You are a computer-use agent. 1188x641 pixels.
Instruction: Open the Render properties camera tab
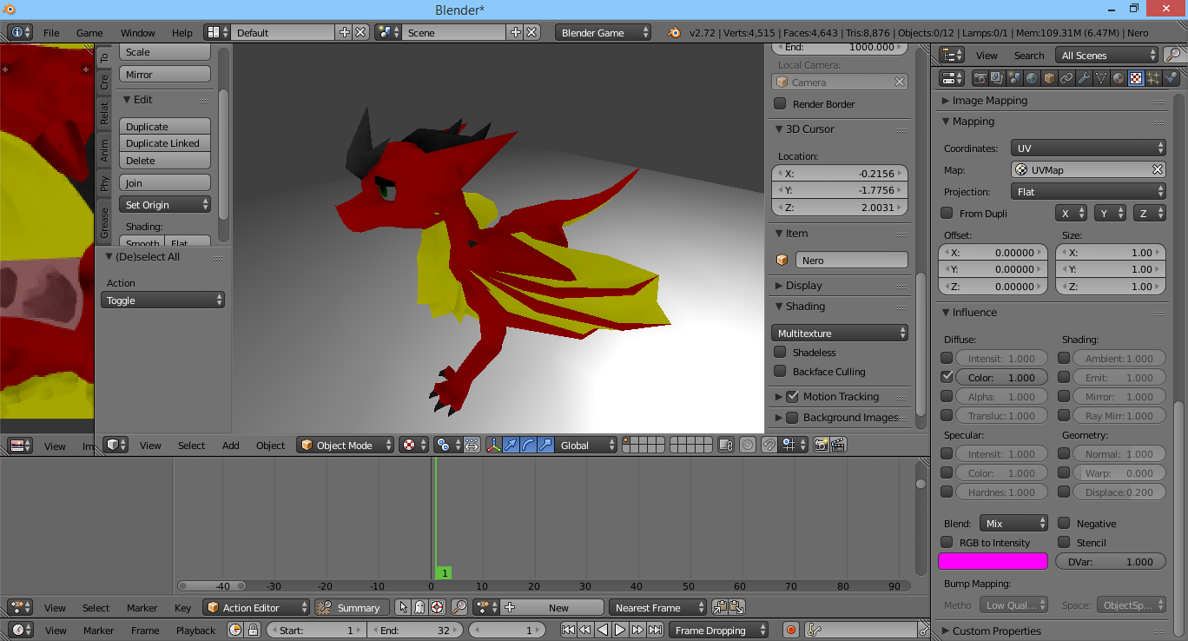coord(980,78)
